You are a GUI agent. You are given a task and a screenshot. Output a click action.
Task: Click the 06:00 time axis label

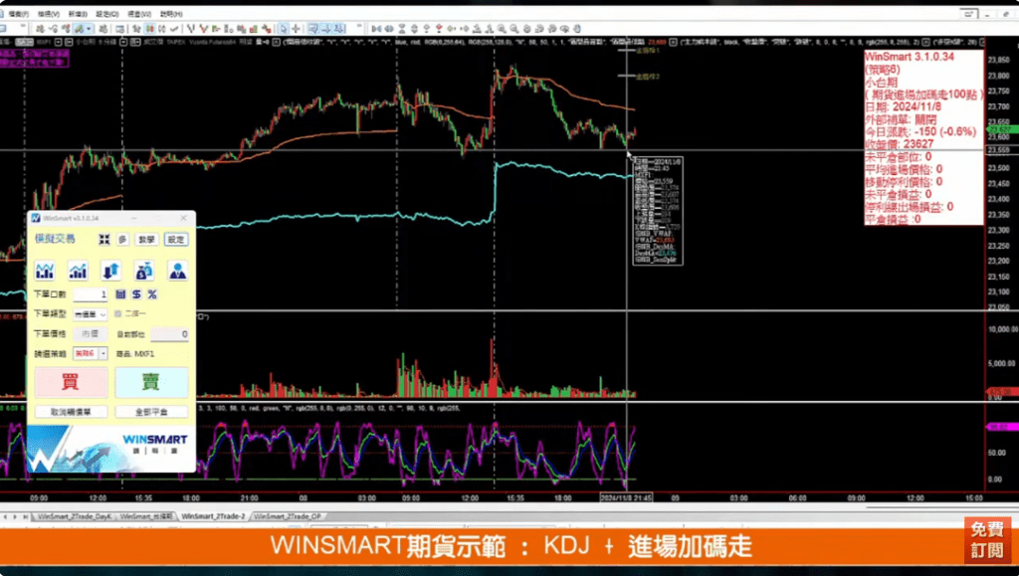[797, 498]
